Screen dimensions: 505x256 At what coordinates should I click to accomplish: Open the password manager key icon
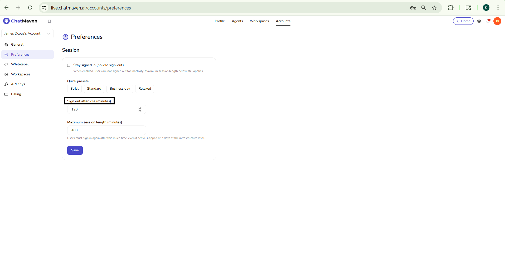[413, 8]
